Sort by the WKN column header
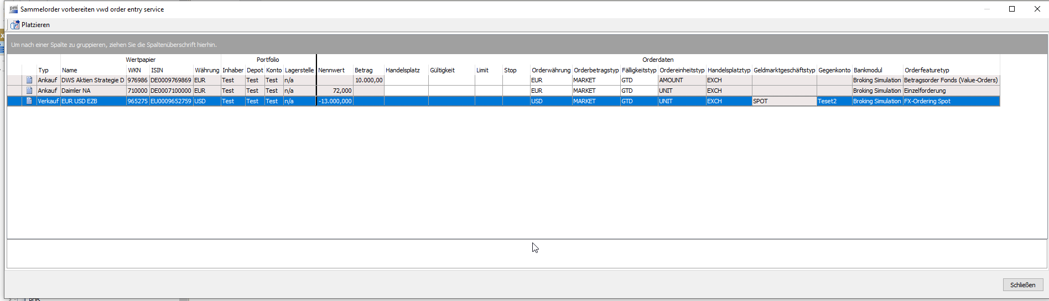Image resolution: width=1049 pixels, height=301 pixels. pos(134,70)
